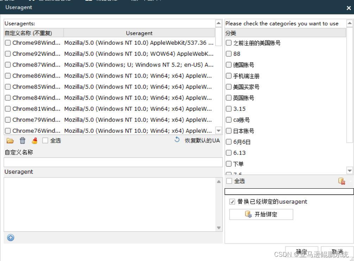The width and height of the screenshot is (354, 261).
Task: Check the 德国账号 category
Action: coord(229,65)
